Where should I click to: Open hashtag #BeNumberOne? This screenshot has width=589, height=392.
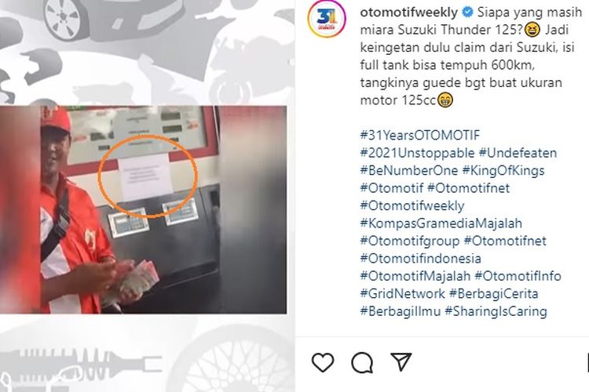click(x=408, y=170)
